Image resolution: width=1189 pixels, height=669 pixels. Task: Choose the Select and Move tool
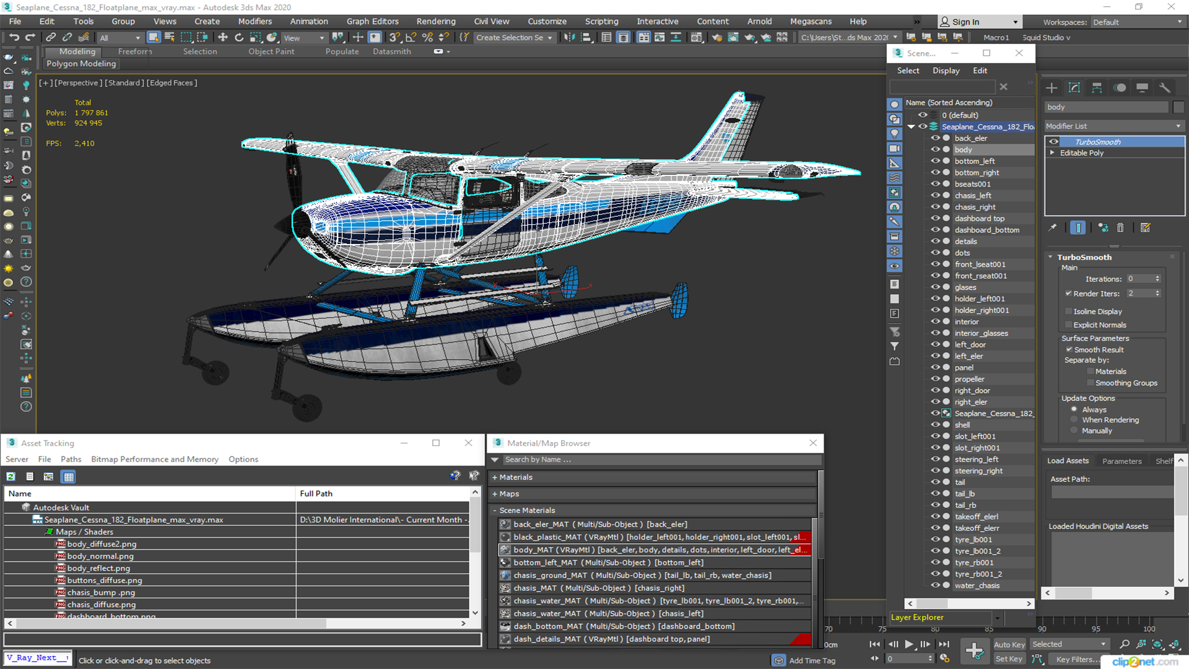pos(223,37)
